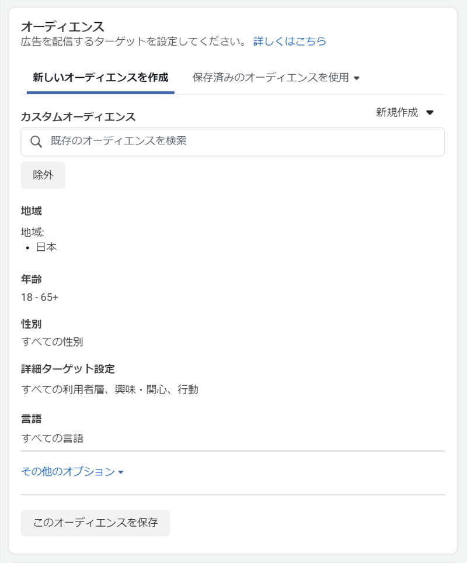467x563 pixels.
Task: Click the すべての利用者層、興味・関心、行動 targeting text
Action: pos(110,389)
